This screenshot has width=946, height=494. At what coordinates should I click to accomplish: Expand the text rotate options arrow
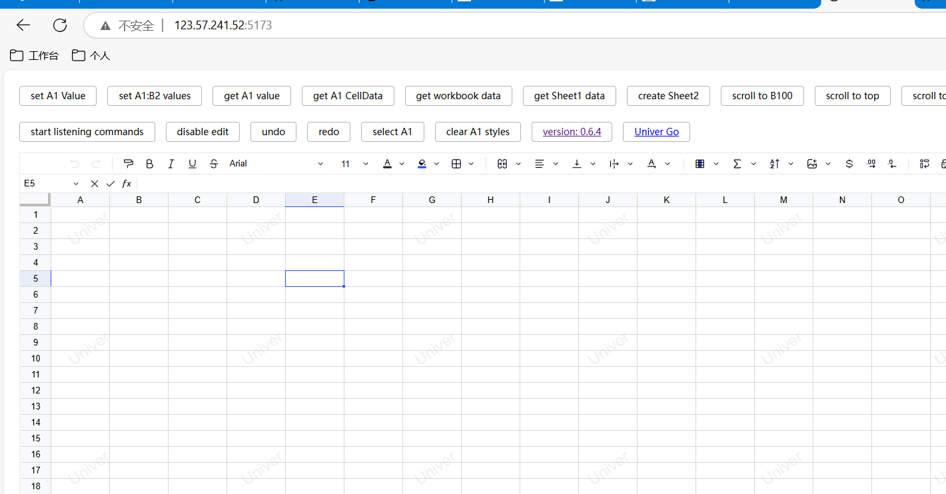[x=668, y=164]
